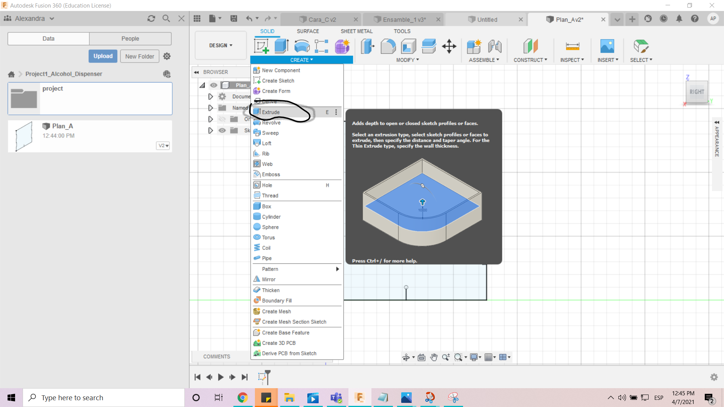The image size is (724, 407).
Task: Click the Save file icon
Action: [234, 18]
